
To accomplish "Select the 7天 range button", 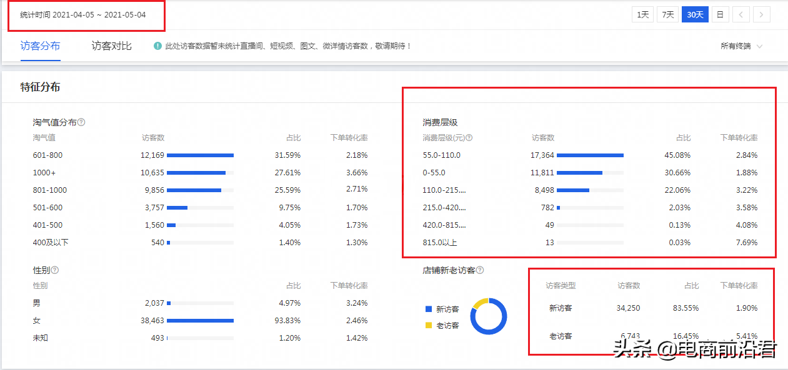I will (x=667, y=14).
